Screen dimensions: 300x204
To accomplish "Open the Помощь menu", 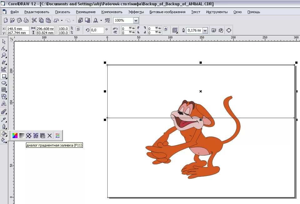I will 254,12.
